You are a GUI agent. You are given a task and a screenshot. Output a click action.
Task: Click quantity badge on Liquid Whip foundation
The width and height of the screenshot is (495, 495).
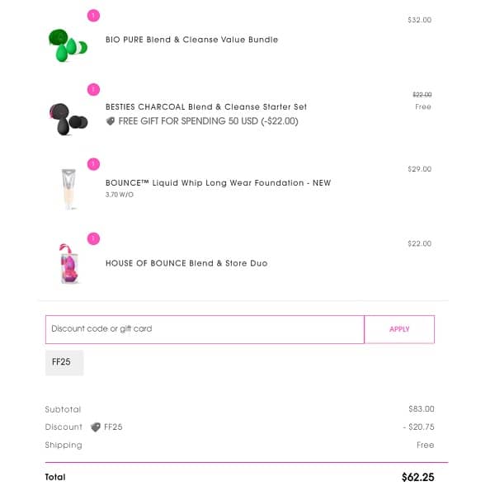[92, 163]
